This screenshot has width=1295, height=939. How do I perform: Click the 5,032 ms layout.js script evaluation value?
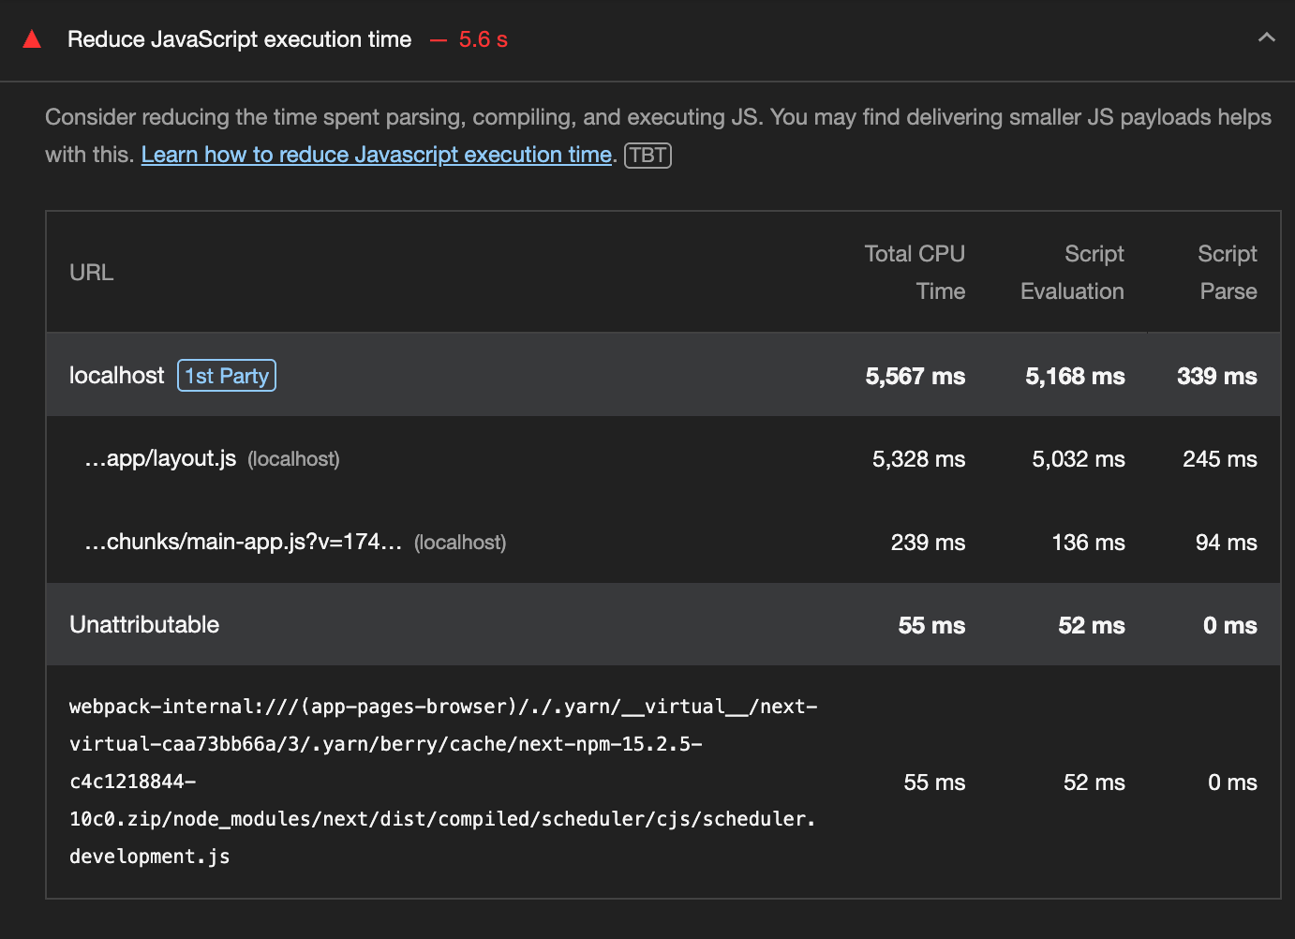[x=1078, y=459]
